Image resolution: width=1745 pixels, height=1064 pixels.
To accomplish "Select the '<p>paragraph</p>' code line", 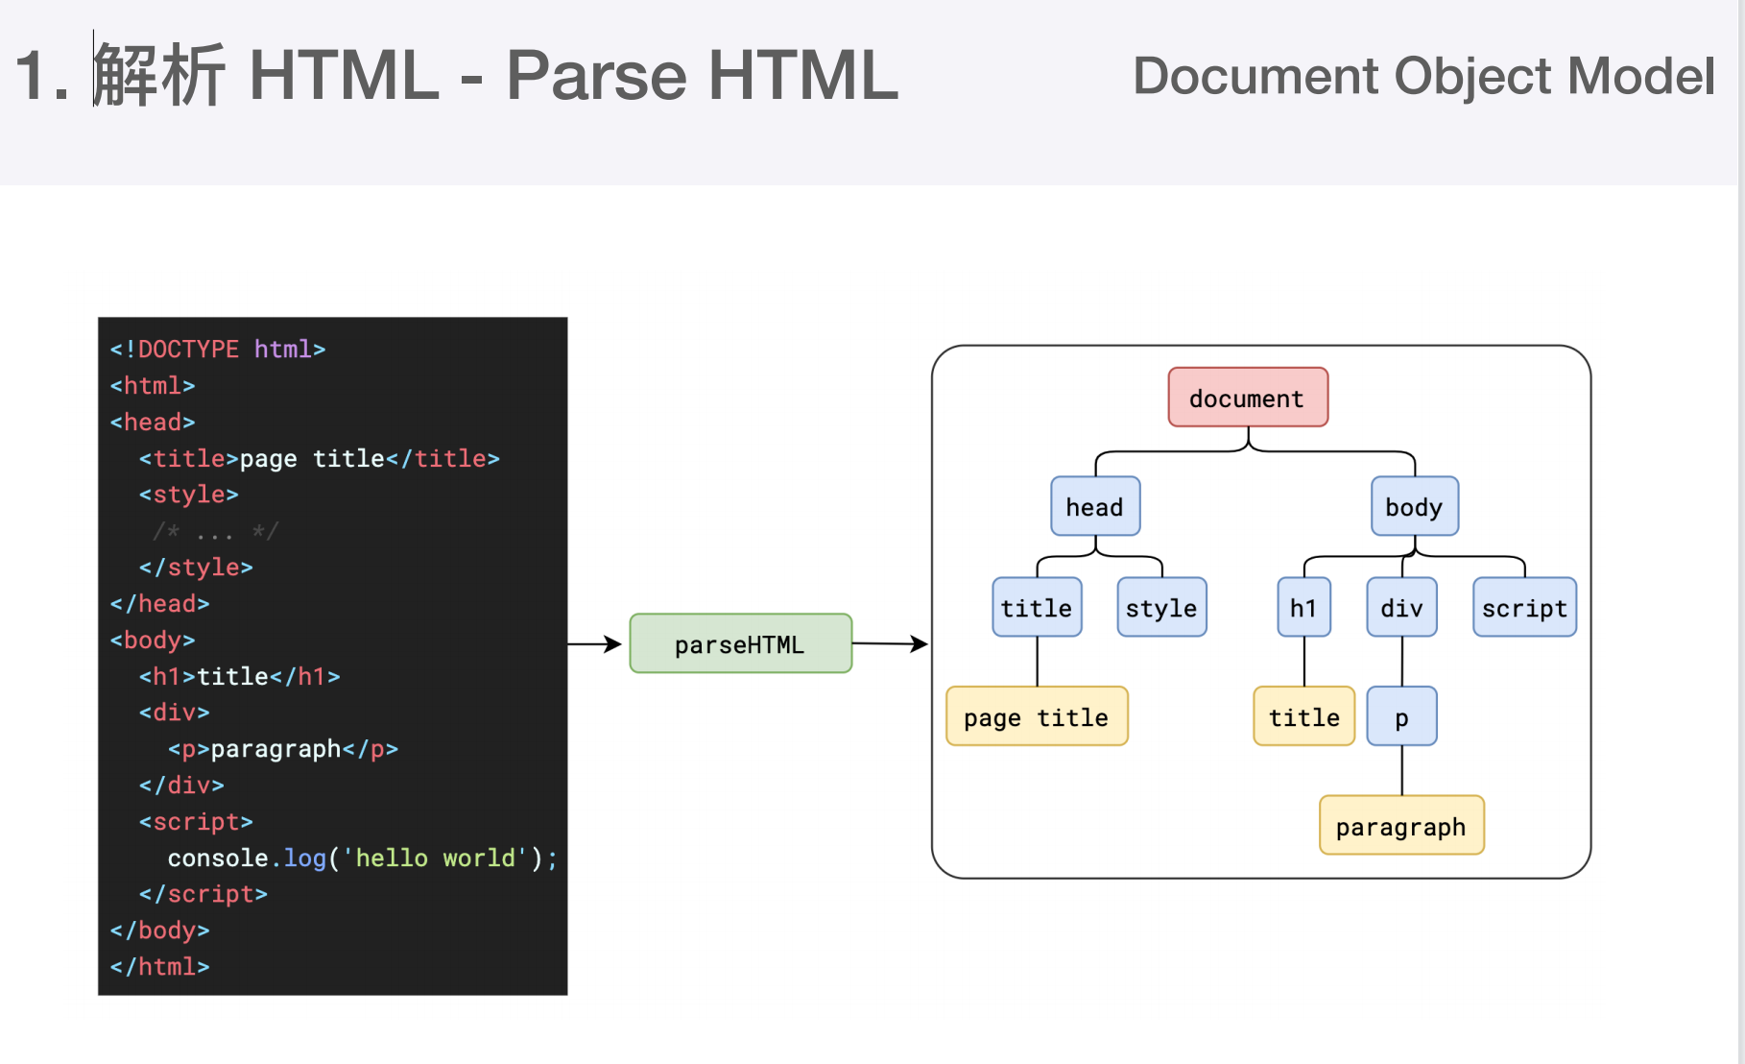I will [x=283, y=748].
